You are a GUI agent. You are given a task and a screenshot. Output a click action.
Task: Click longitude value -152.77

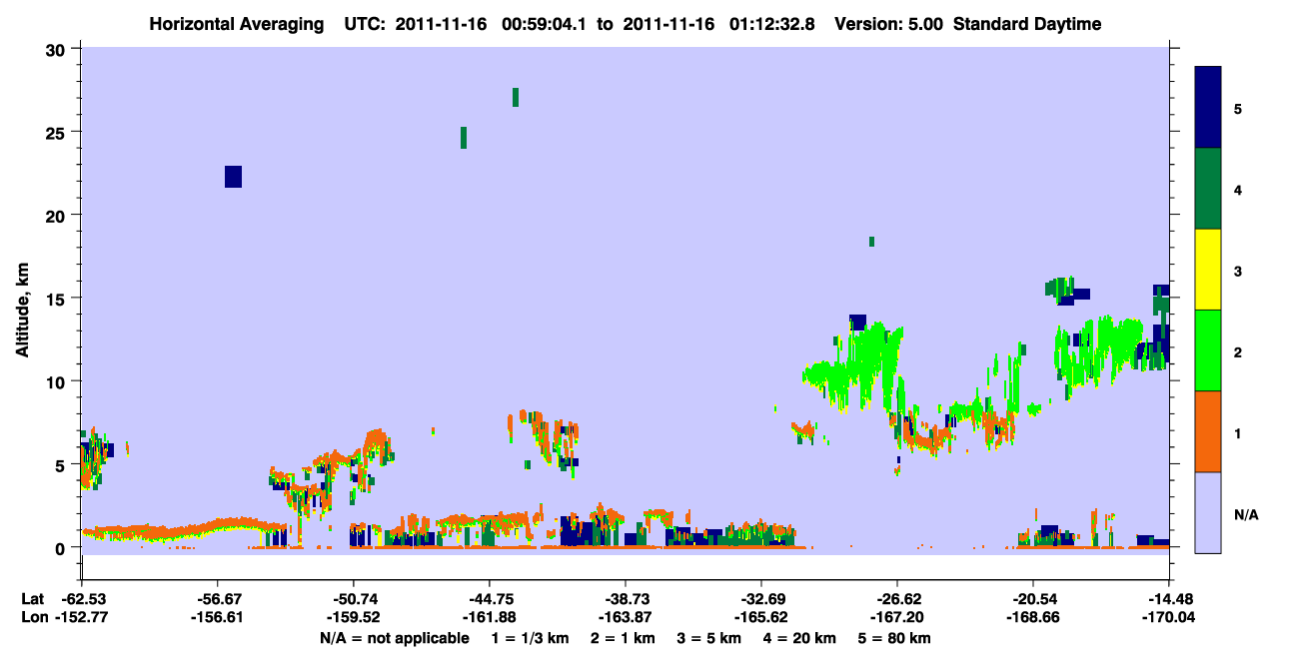pyautogui.click(x=81, y=618)
